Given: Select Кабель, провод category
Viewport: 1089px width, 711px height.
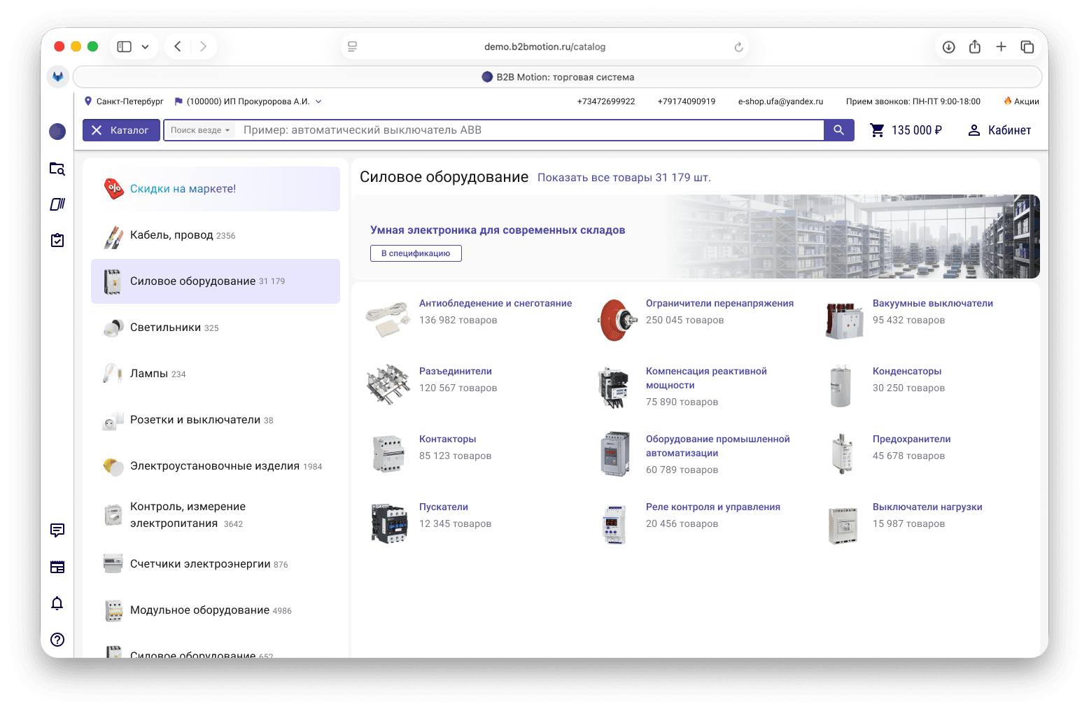Looking at the screenshot, I should tap(216, 235).
